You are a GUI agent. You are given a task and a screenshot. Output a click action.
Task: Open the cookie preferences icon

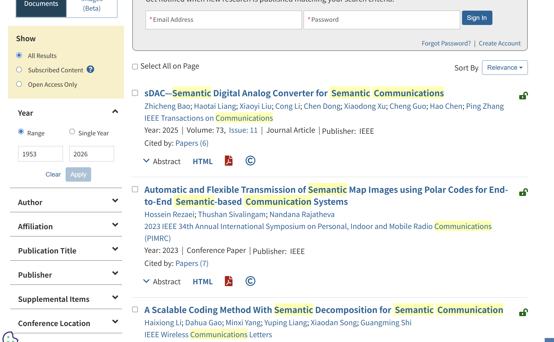[x=10, y=337]
